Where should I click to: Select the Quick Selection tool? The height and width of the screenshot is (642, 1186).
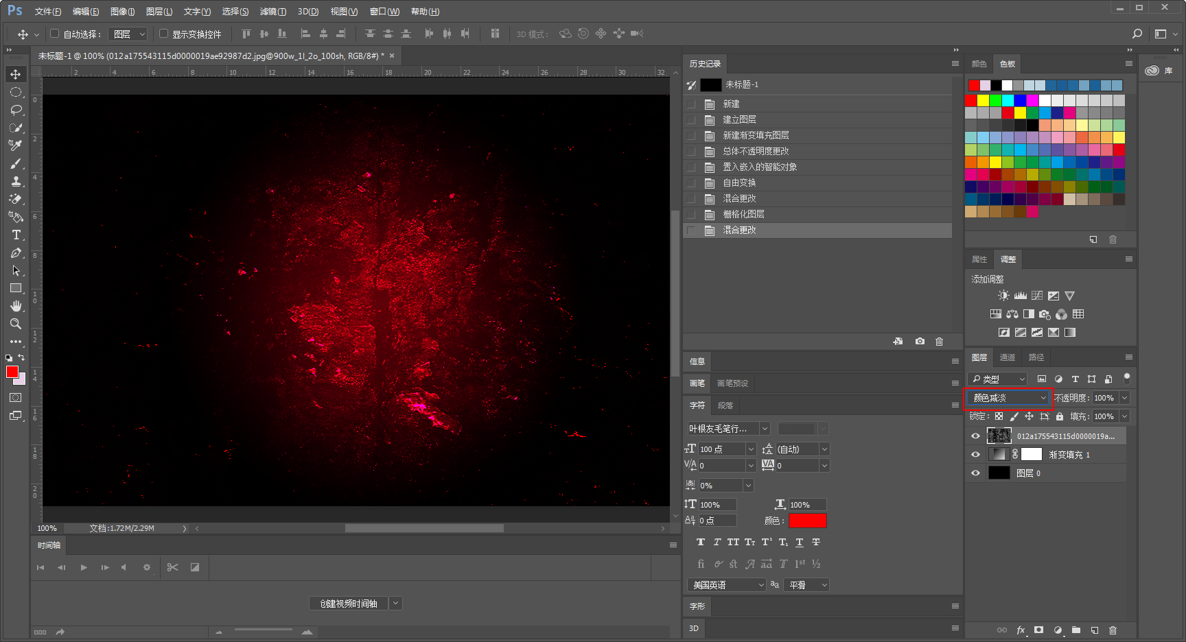(16, 128)
